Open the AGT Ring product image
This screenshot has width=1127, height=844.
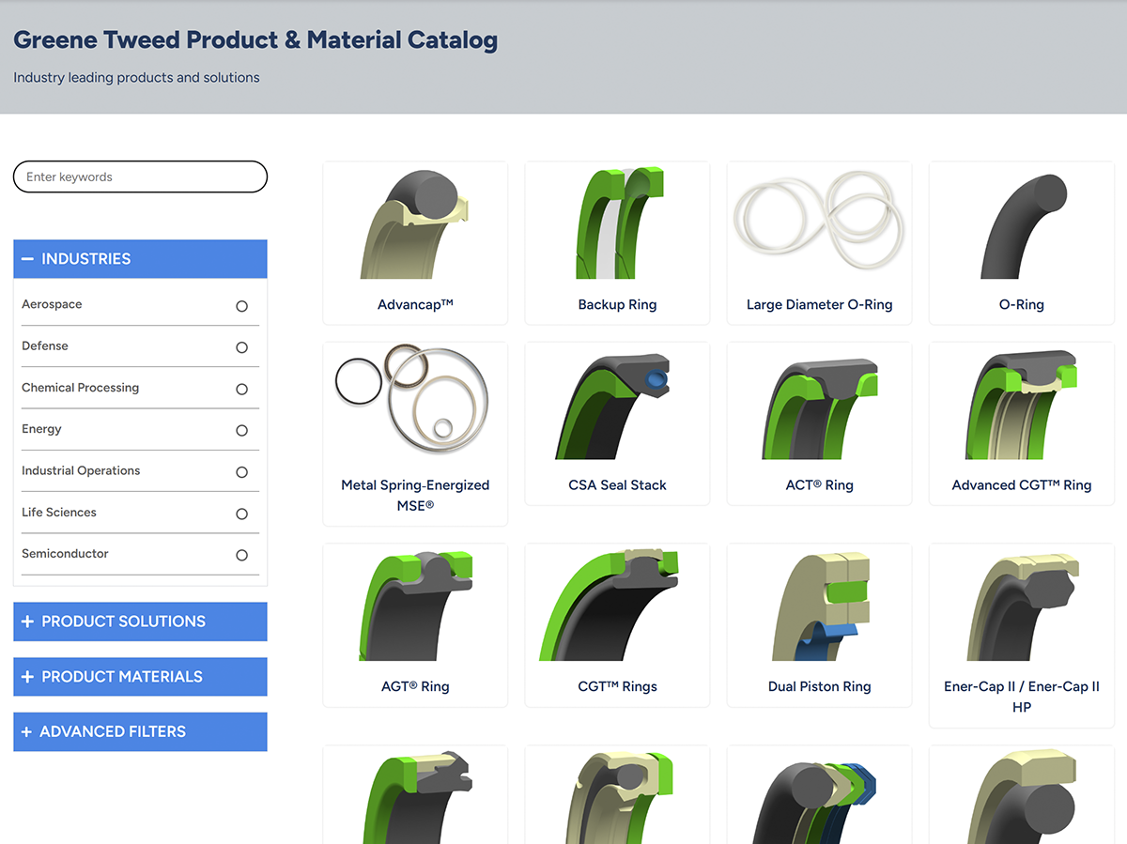point(414,607)
